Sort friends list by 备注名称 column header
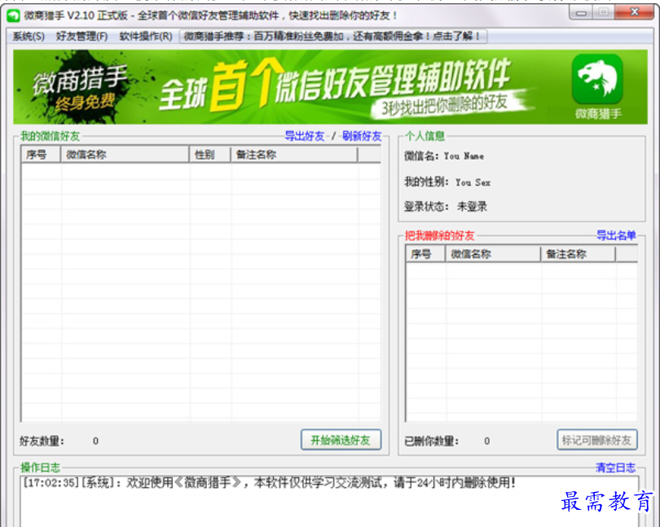660x527 pixels. pyautogui.click(x=294, y=155)
